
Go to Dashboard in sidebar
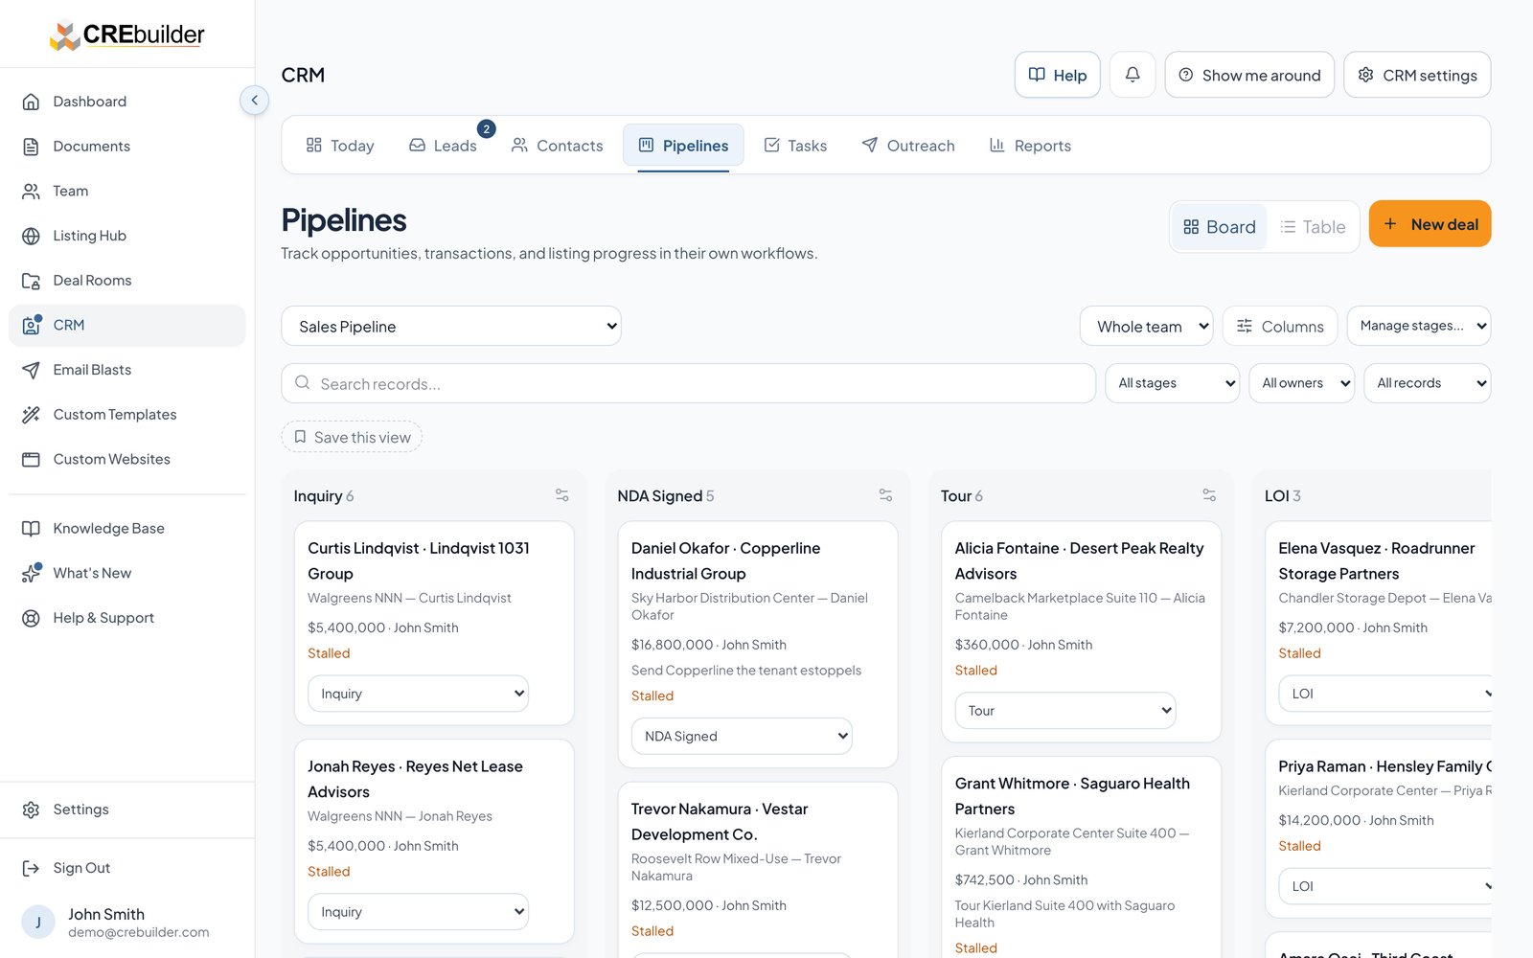[126, 102]
